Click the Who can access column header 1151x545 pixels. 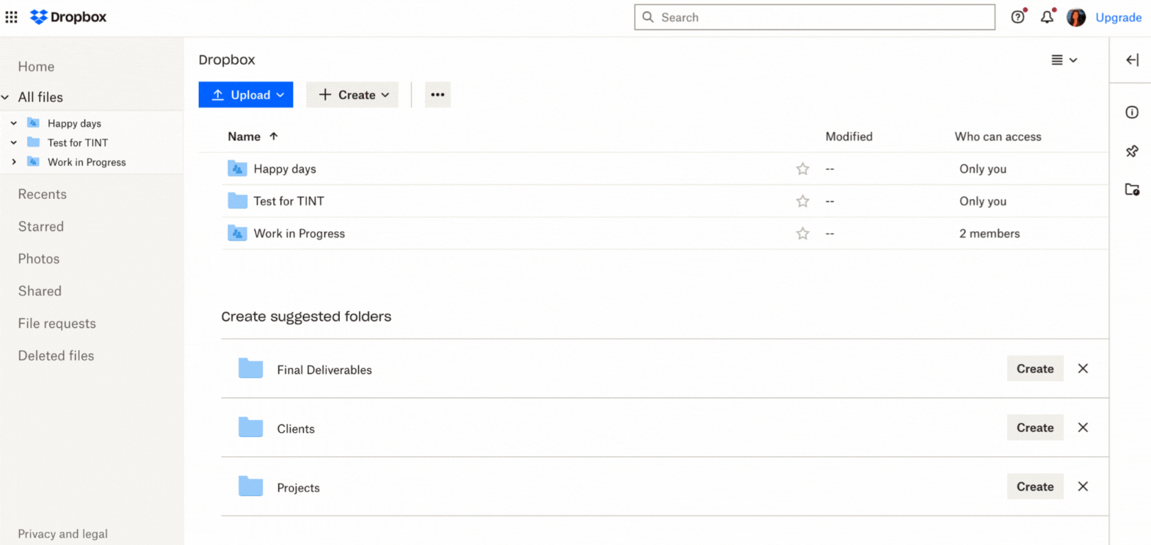[998, 136]
